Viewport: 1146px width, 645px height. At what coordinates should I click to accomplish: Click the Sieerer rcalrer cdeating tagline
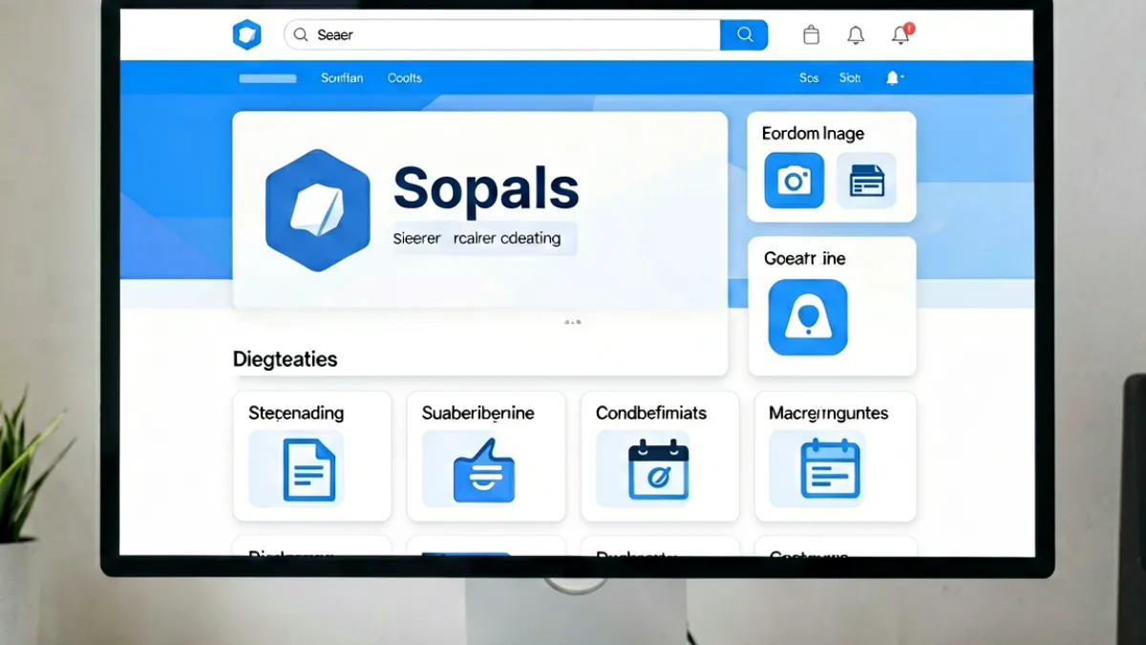coord(477,238)
